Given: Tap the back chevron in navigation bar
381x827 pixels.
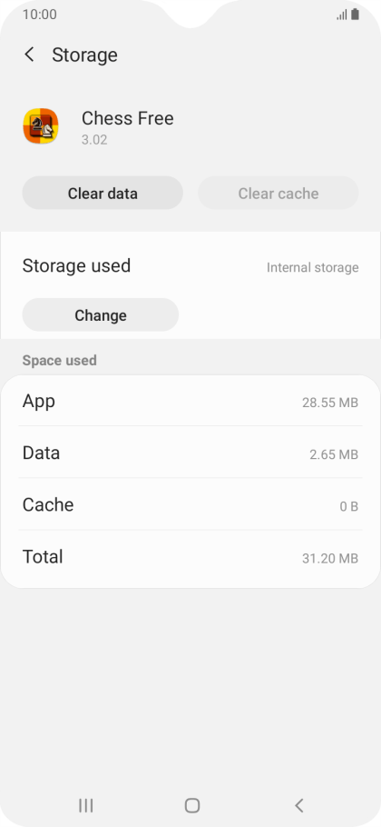Looking at the screenshot, I should tap(299, 805).
